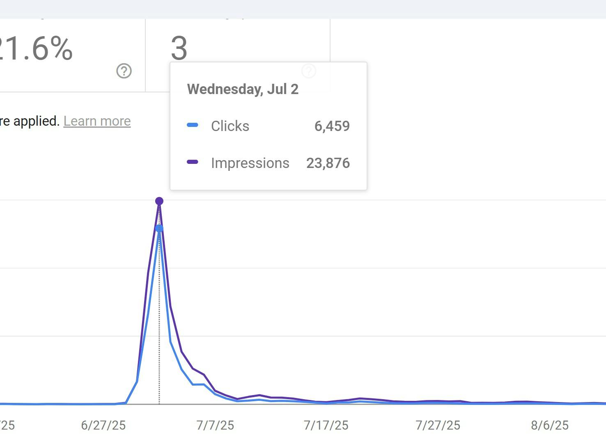Viewport: 606px width, 446px height.
Task: Click the 6,459 clicks value
Action: click(x=332, y=126)
